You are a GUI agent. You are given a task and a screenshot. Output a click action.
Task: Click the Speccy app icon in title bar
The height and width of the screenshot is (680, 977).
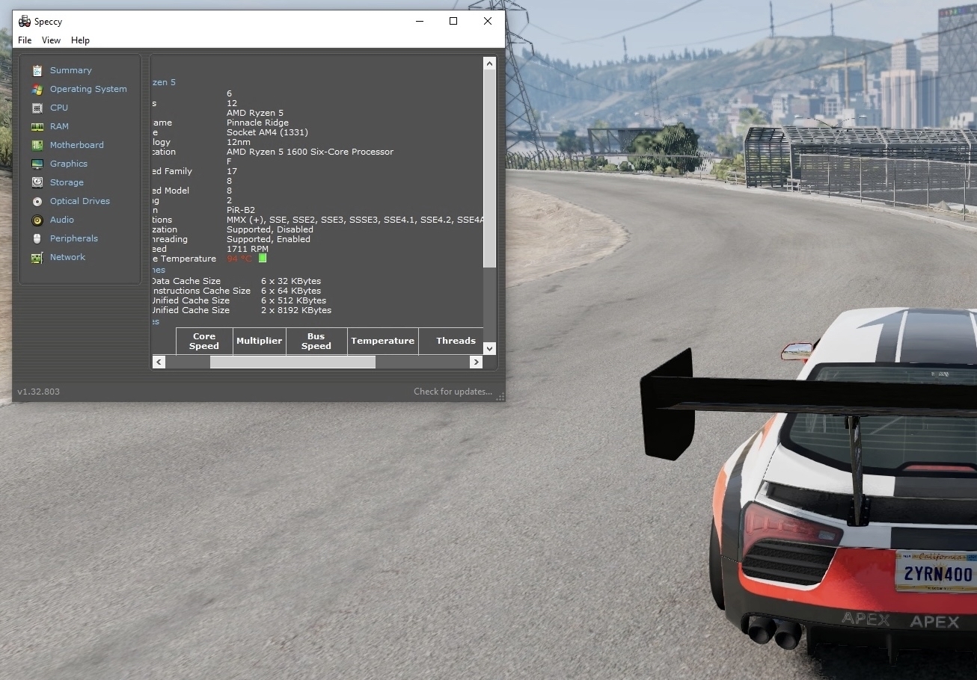(25, 21)
